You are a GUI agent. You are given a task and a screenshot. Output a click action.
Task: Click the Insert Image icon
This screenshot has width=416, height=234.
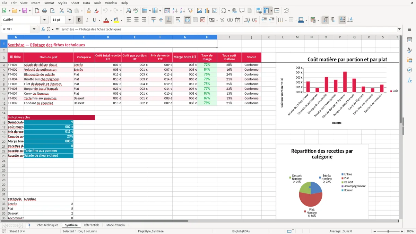(200, 11)
